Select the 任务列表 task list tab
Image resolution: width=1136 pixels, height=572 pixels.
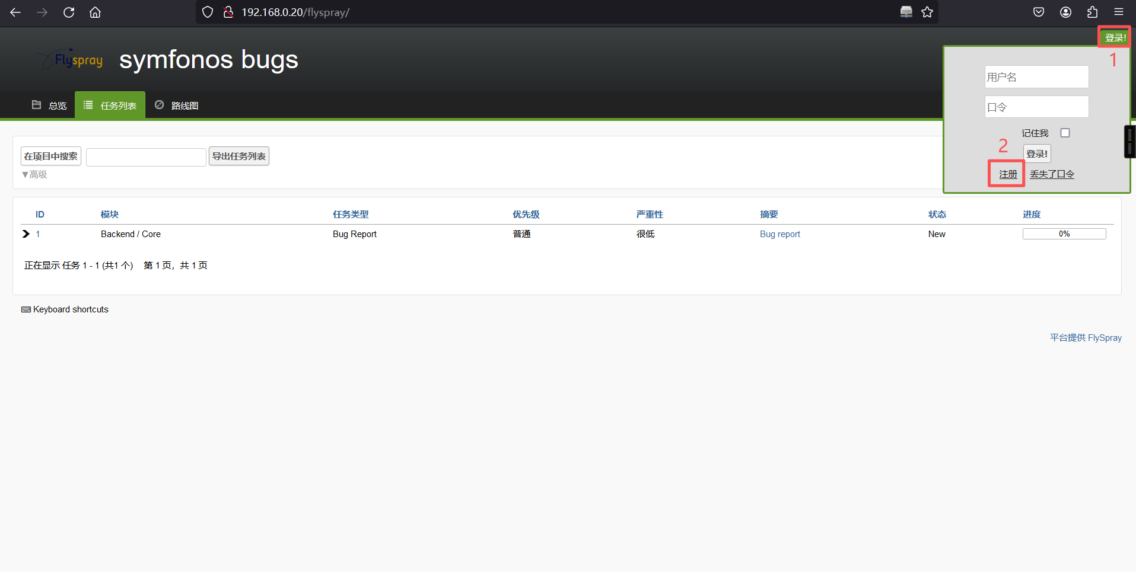click(x=110, y=106)
